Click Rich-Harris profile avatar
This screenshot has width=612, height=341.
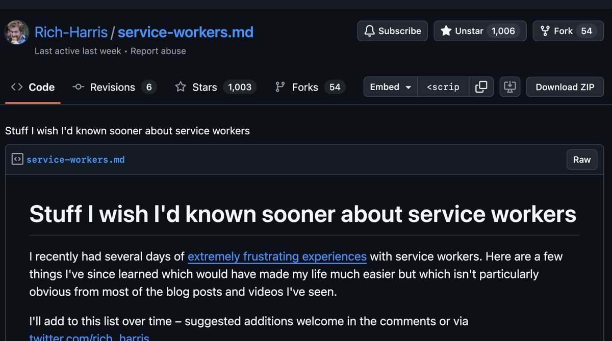click(17, 33)
